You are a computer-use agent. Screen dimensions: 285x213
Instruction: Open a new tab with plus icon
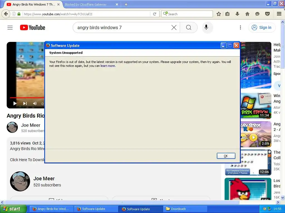click(126, 4)
